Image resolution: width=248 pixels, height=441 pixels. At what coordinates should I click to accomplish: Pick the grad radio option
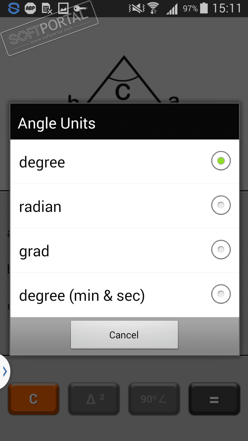point(221,249)
